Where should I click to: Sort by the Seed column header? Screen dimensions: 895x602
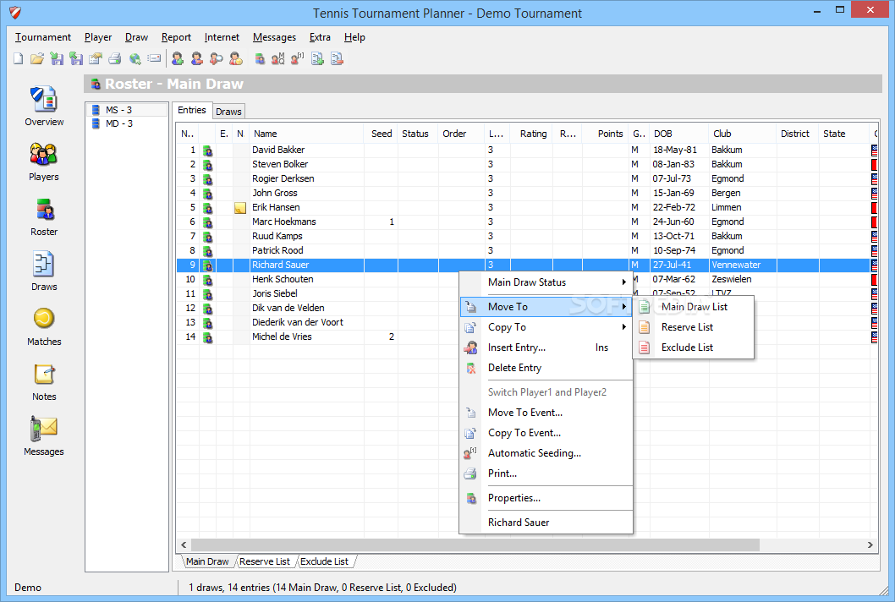coord(381,134)
